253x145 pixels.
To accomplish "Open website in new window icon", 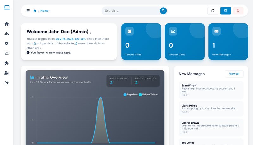I will pyautogui.click(x=213, y=11).
